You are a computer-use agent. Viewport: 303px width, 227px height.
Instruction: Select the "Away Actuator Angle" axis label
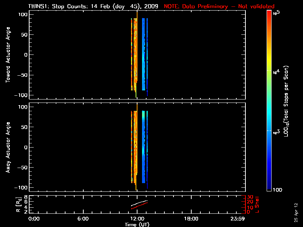7,148
